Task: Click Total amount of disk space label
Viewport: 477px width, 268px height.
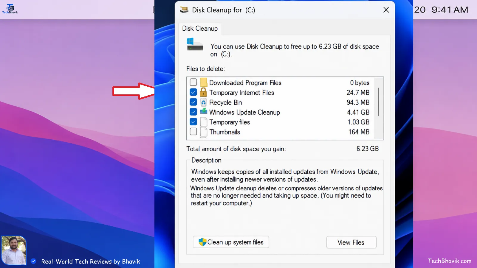Action: (236, 149)
